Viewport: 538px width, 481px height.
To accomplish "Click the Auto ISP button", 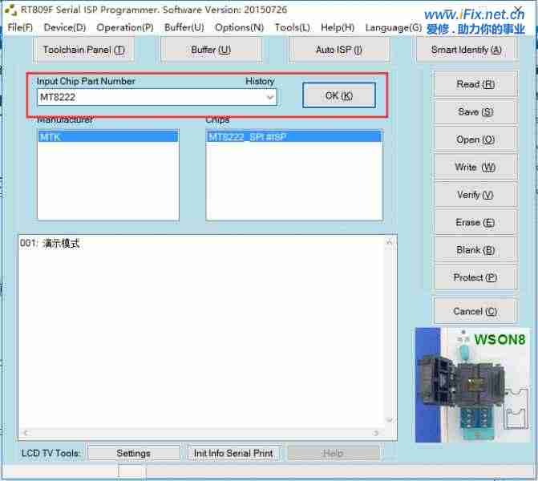I will pyautogui.click(x=338, y=50).
